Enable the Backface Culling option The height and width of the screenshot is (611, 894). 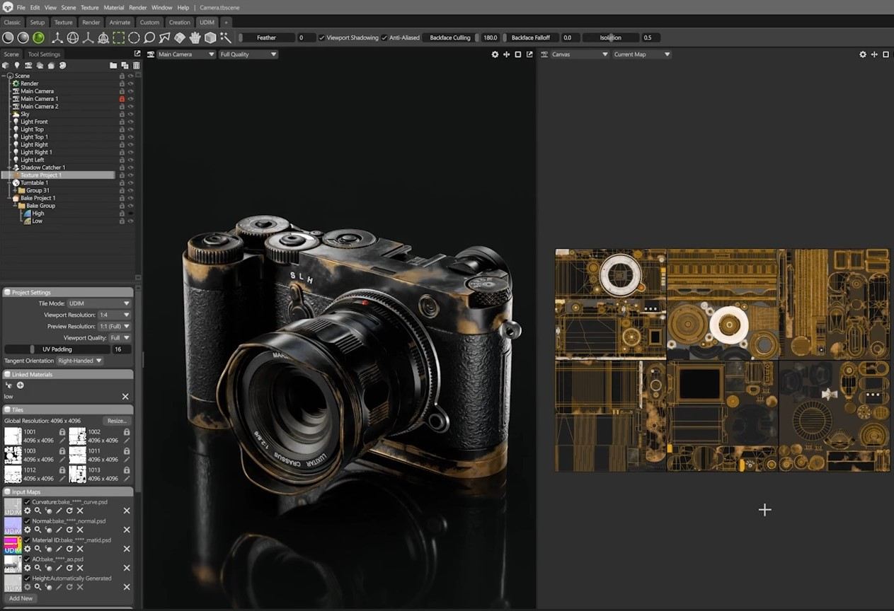[x=449, y=37]
